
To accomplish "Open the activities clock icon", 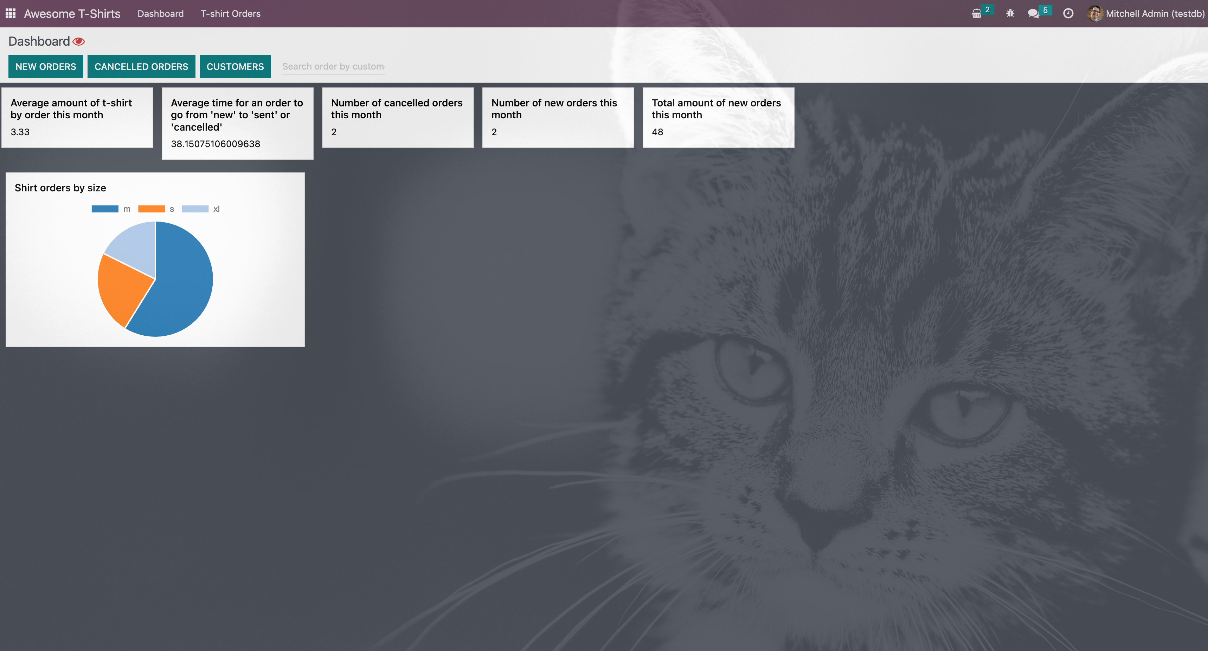I will coord(1068,14).
